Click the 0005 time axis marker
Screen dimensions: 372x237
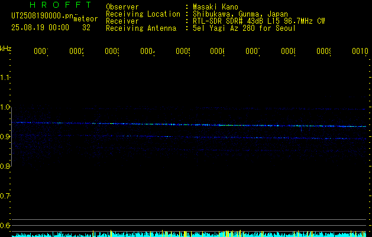click(183, 52)
